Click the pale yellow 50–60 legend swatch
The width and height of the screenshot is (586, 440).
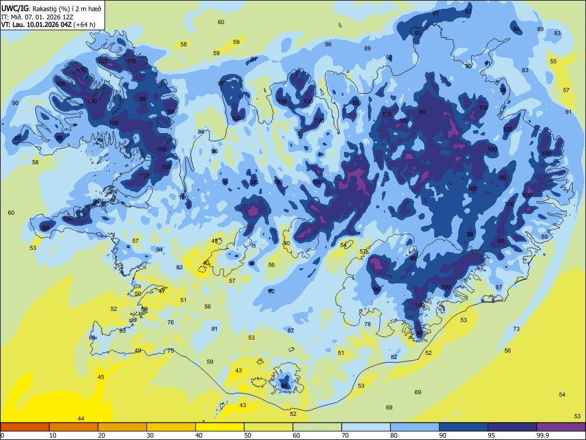point(268,427)
